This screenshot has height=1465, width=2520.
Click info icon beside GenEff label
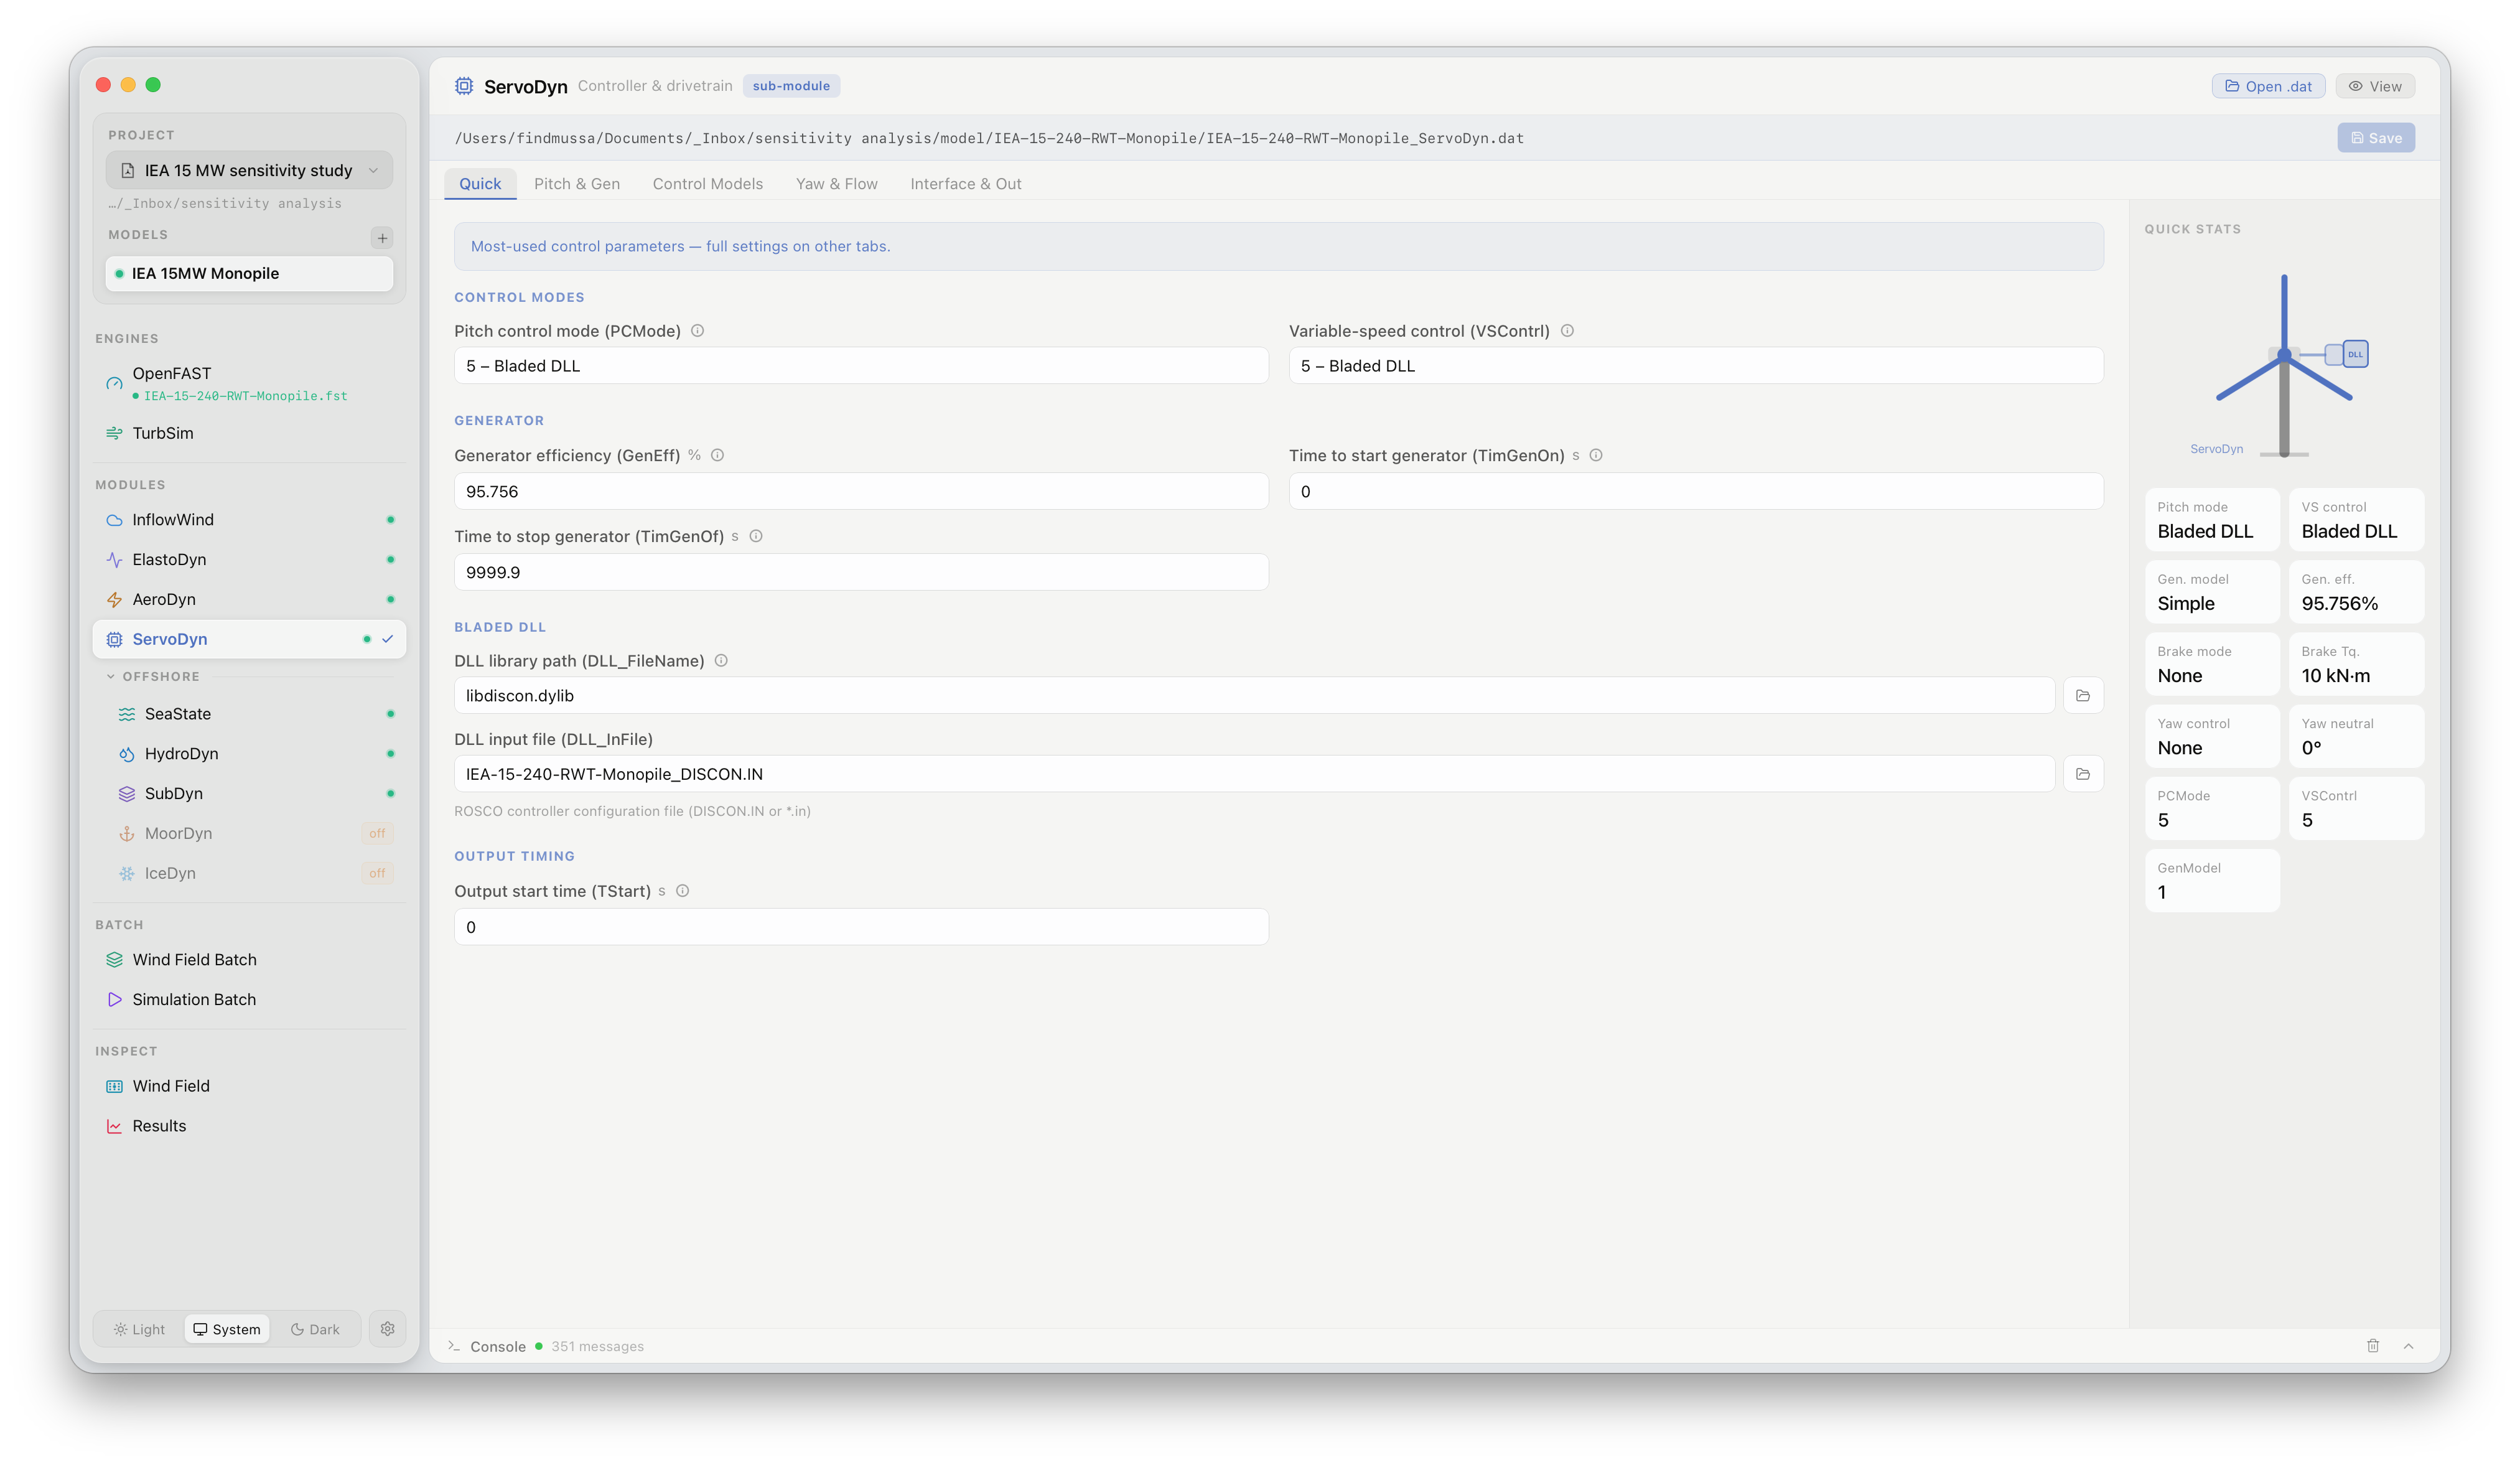pos(718,456)
